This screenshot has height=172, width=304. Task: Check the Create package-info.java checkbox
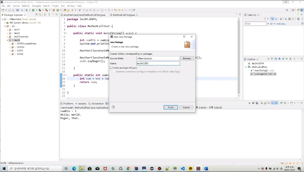pos(111,68)
